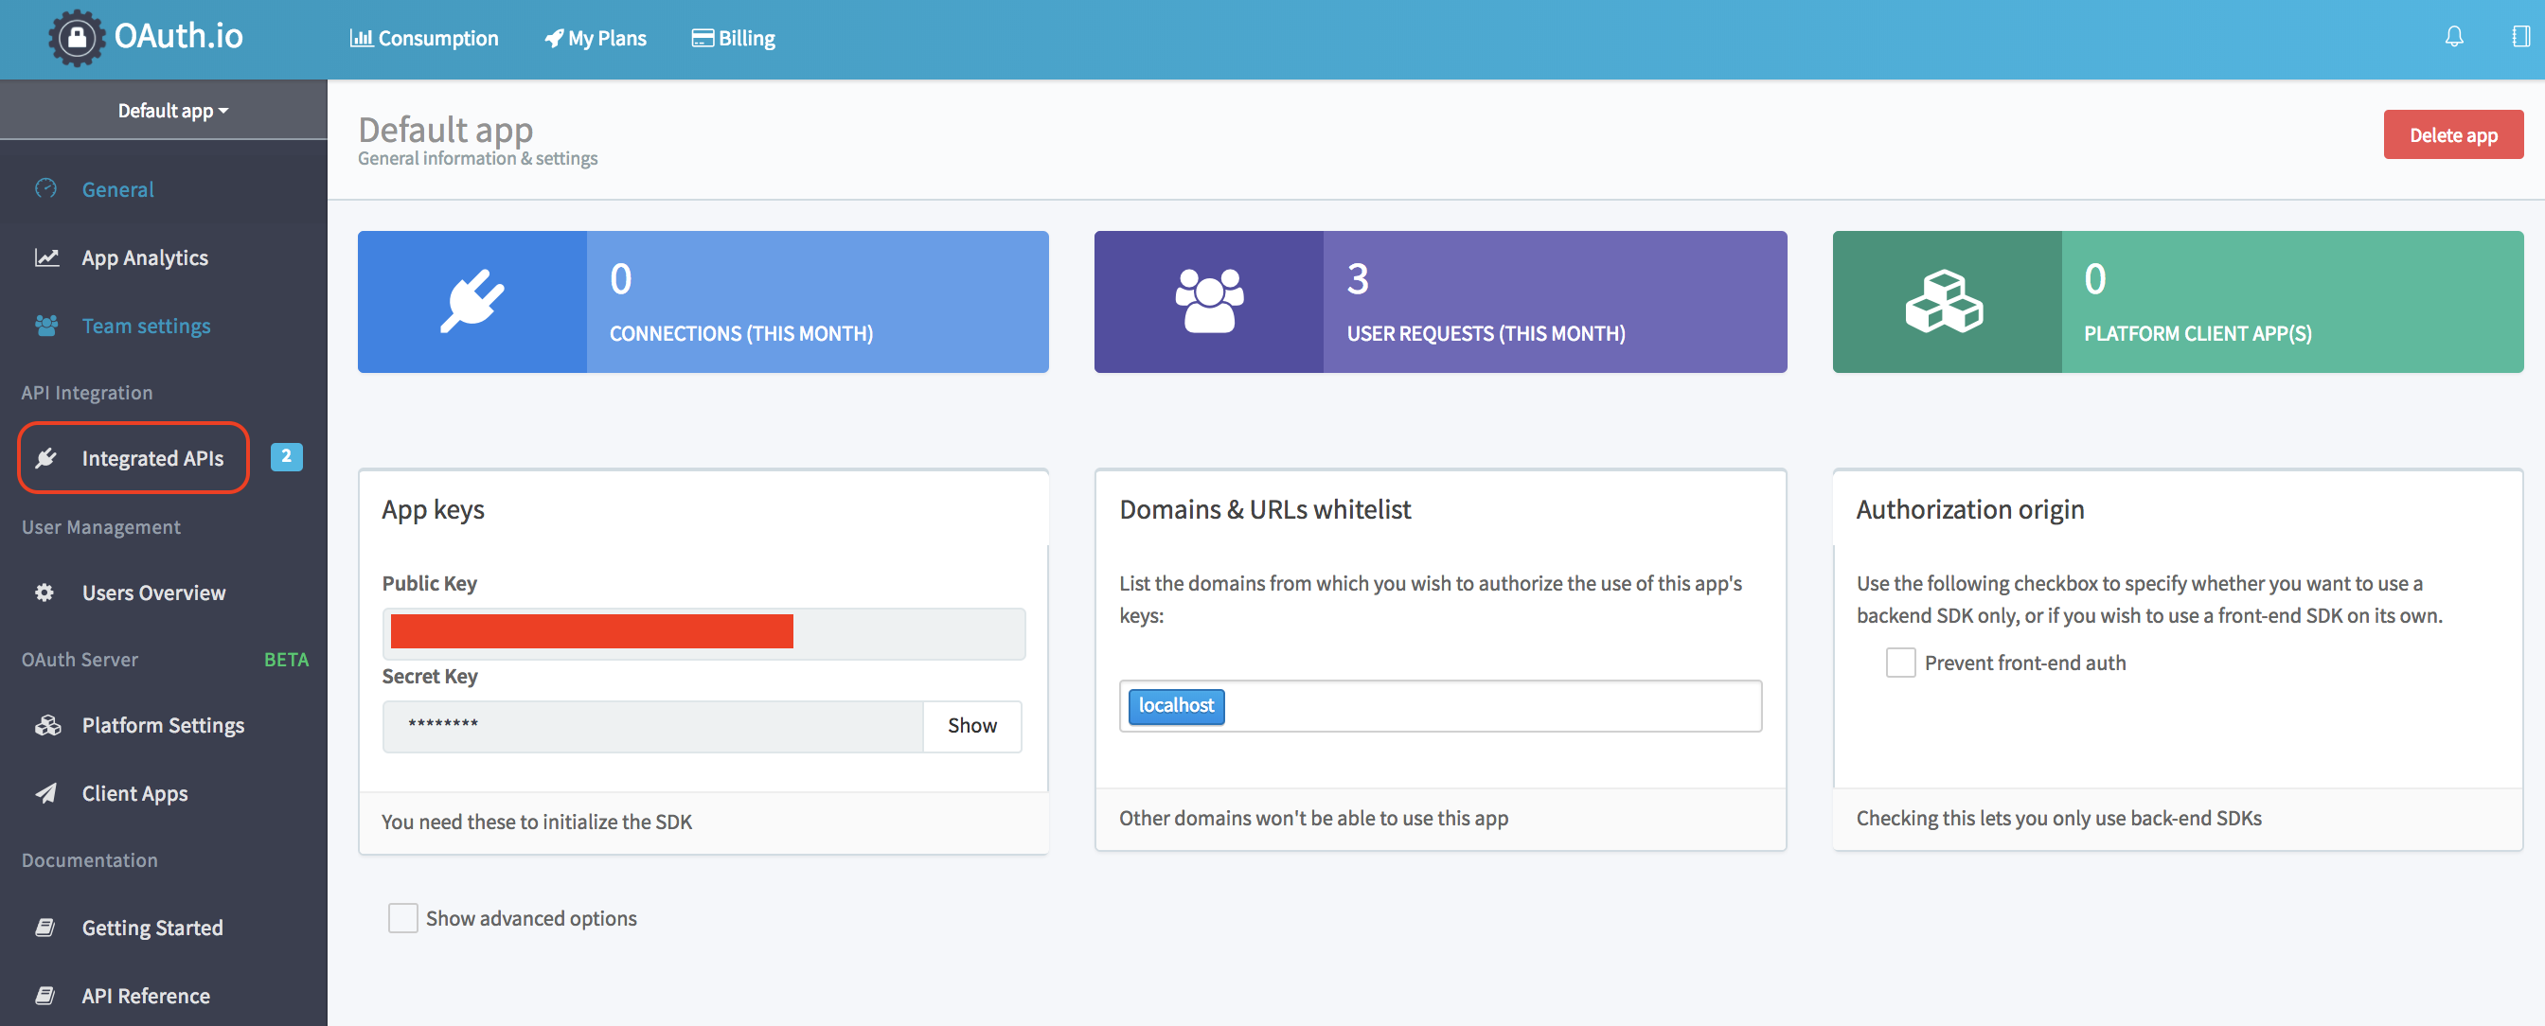Image resolution: width=2545 pixels, height=1026 pixels.
Task: Click the Secret Key masked field
Action: (x=653, y=726)
